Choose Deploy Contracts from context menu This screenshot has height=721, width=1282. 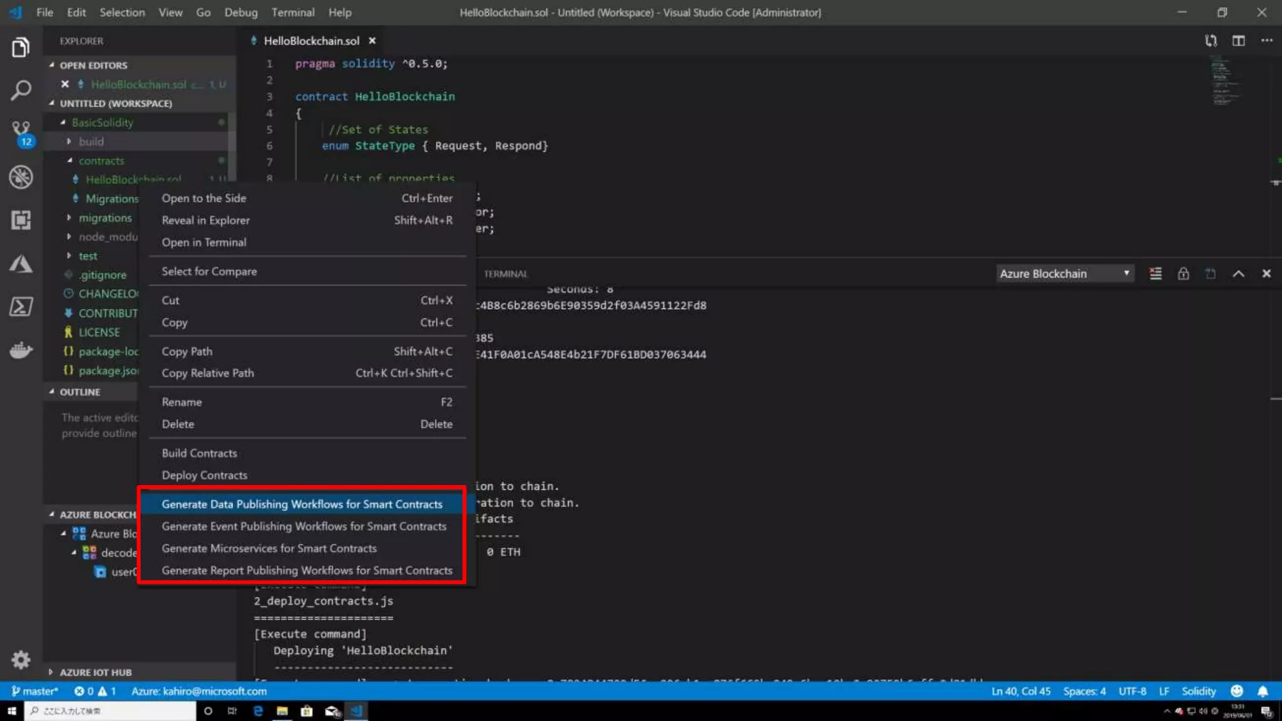point(204,475)
